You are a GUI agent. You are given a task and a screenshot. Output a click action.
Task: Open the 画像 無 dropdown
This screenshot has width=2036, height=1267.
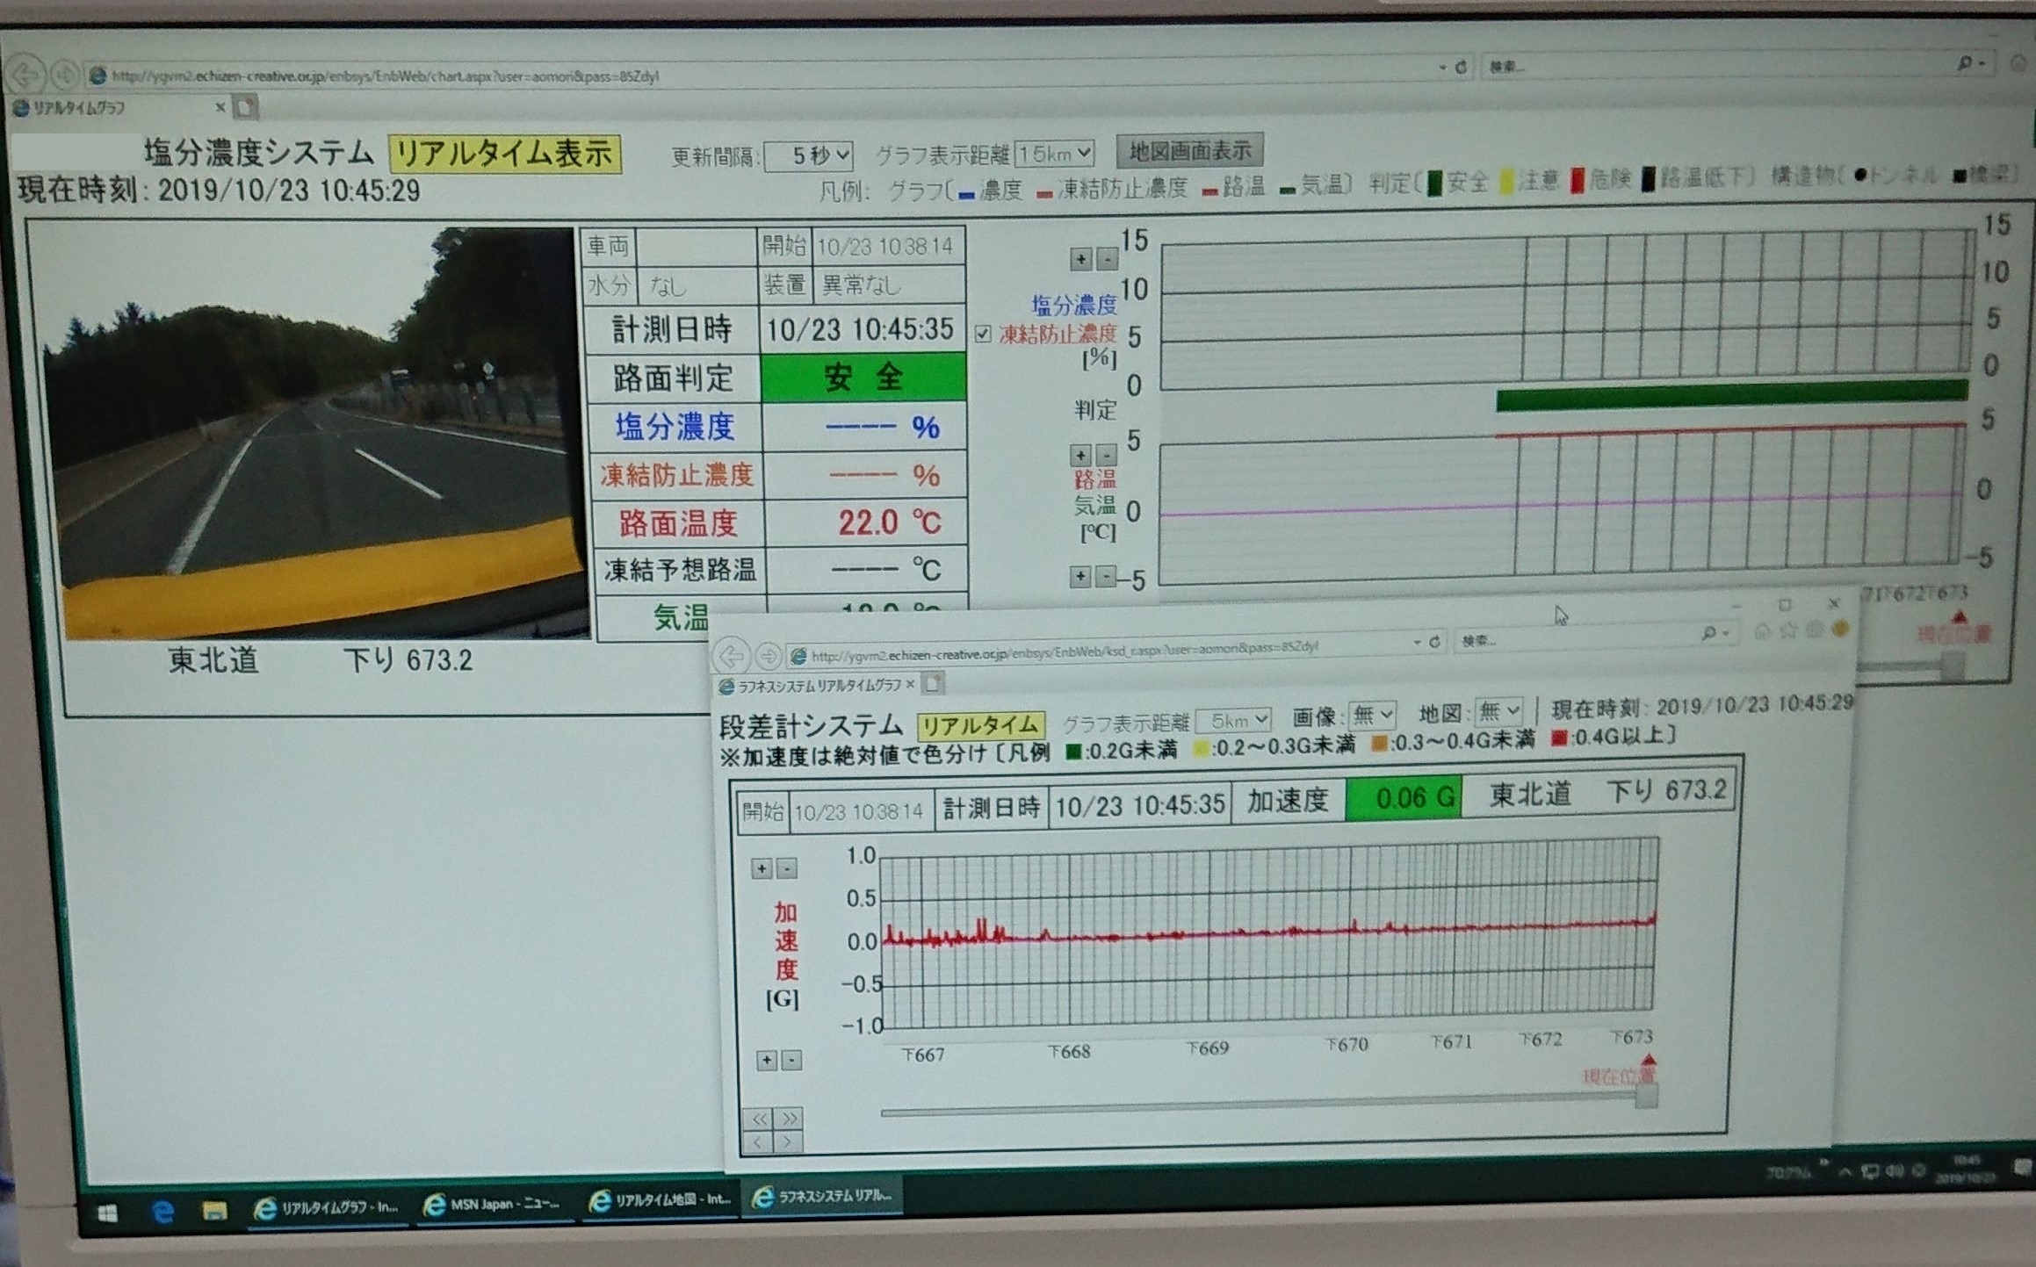(1372, 716)
